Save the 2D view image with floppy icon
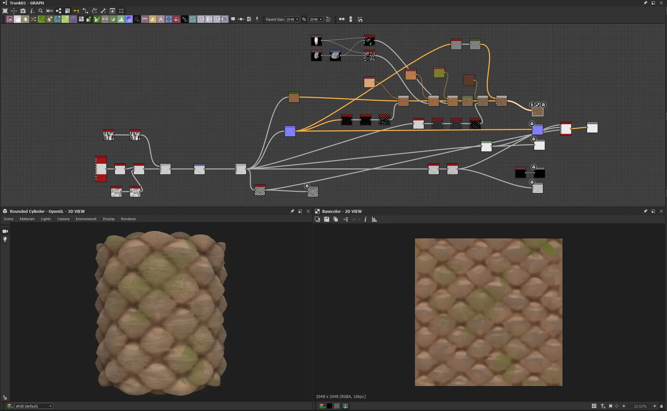 (326, 219)
